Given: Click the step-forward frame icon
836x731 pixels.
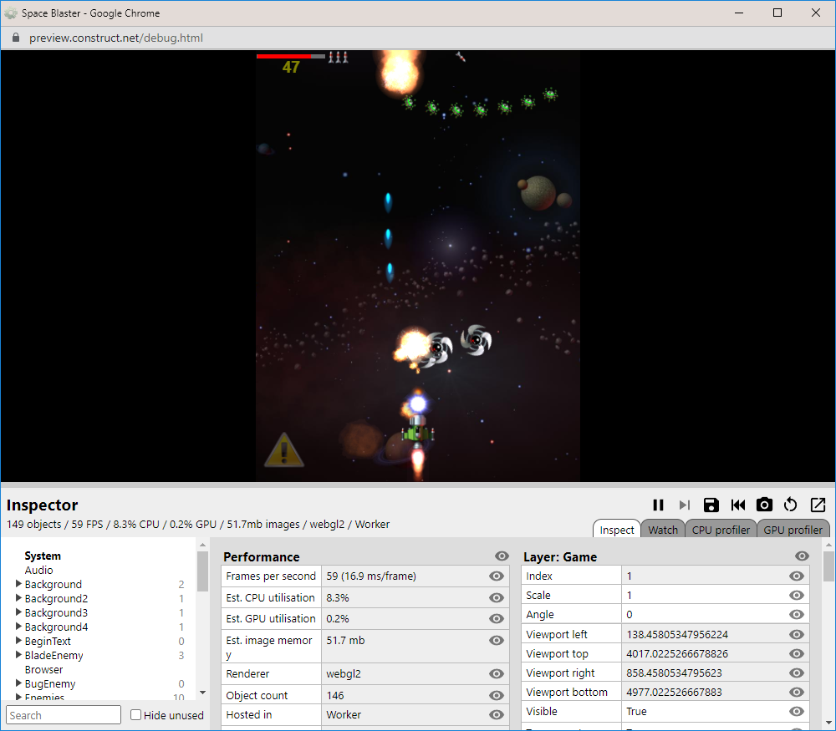Looking at the screenshot, I should coord(685,505).
